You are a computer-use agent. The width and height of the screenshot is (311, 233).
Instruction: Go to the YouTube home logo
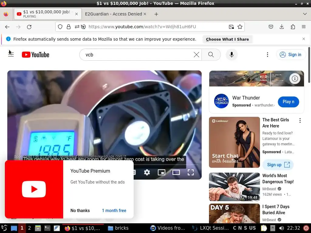coord(36,55)
